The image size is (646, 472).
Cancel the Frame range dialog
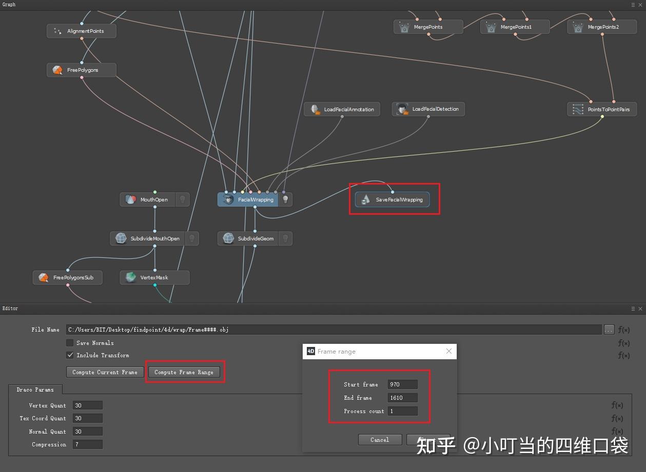[x=380, y=439]
